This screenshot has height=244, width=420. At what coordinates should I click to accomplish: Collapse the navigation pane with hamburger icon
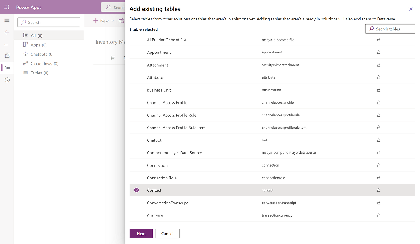click(7, 20)
